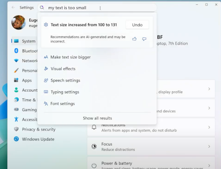Open the Visual effects search result

[x=97, y=69]
